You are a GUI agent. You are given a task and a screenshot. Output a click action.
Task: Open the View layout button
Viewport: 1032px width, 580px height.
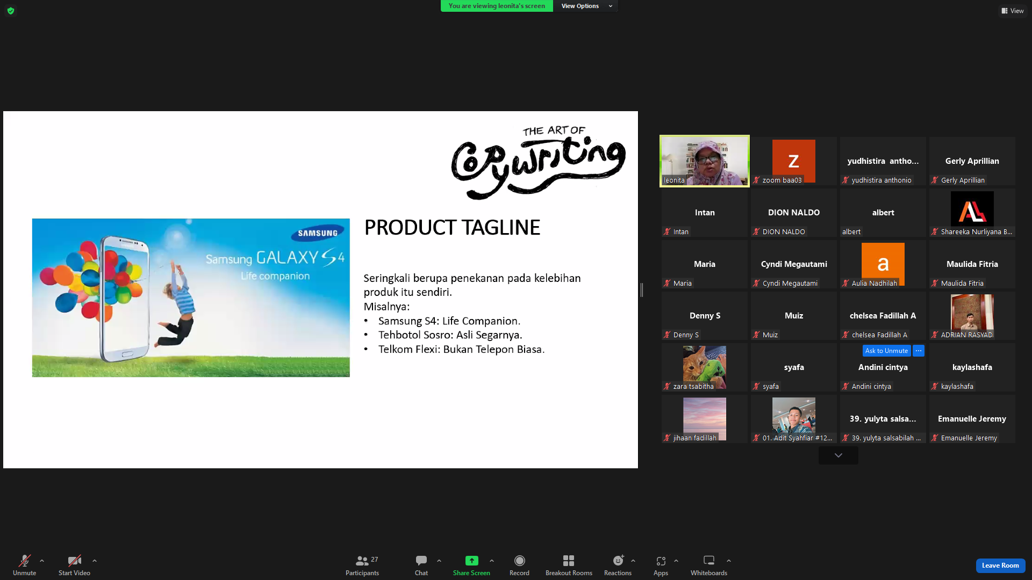[x=1013, y=11]
